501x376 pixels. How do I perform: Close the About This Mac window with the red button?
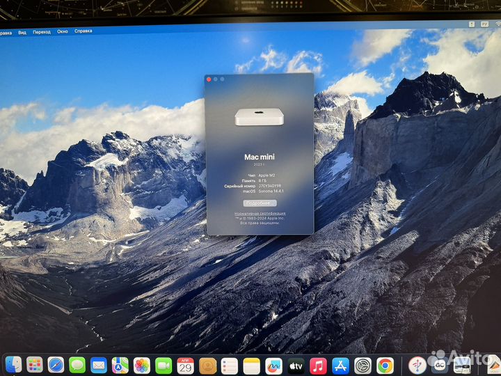pyautogui.click(x=209, y=79)
